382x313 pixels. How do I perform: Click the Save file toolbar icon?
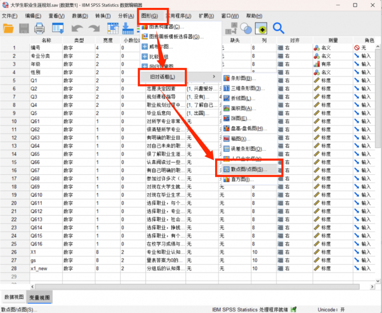pyautogui.click(x=25, y=28)
